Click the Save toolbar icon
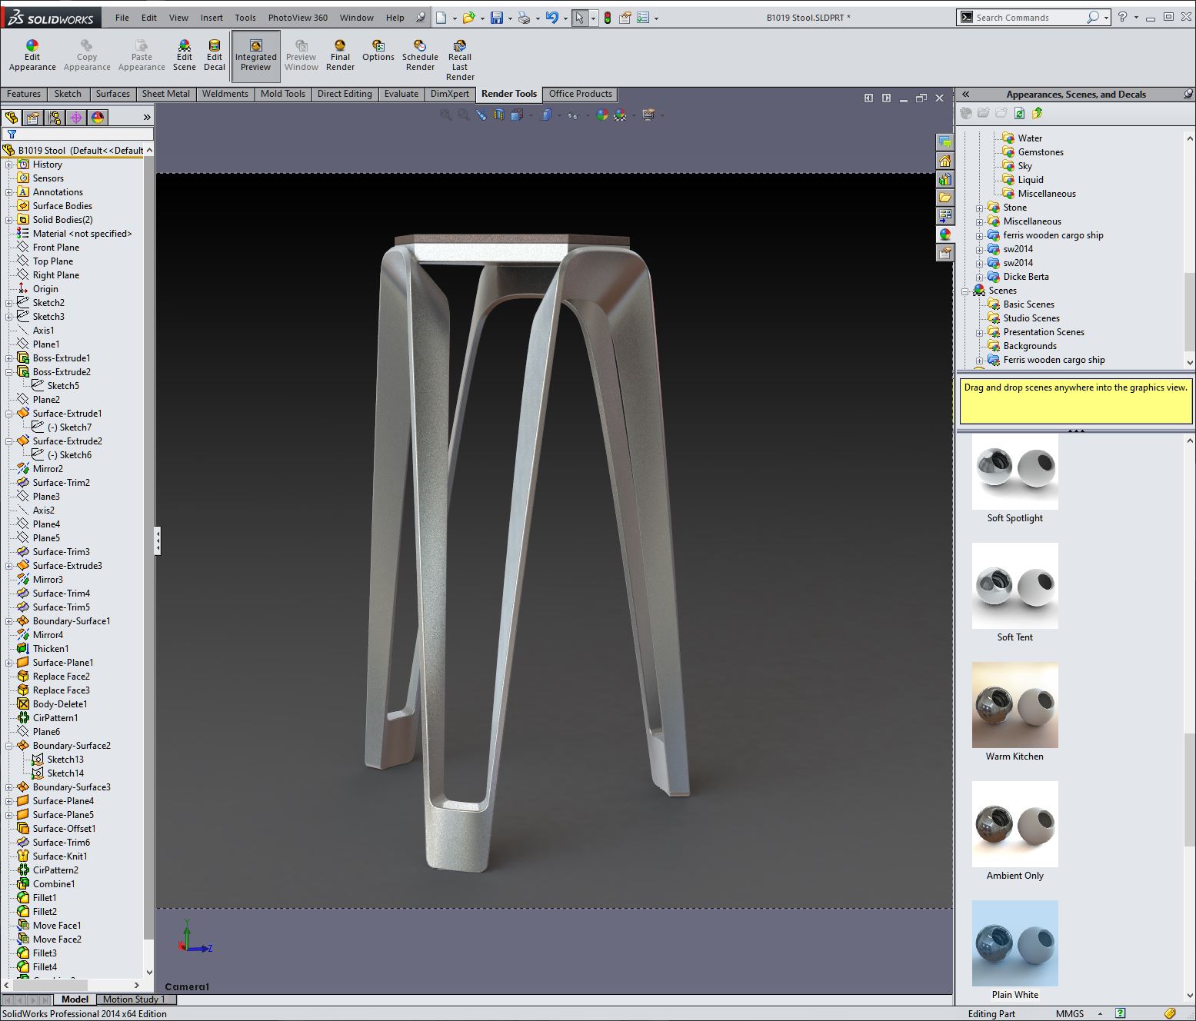The height and width of the screenshot is (1021, 1196). pyautogui.click(x=497, y=18)
